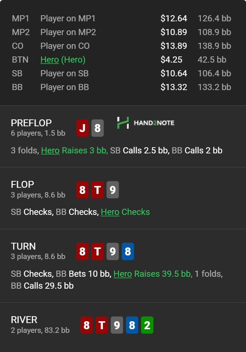Select the RIVER section heading
The image size is (246, 352).
tap(24, 320)
